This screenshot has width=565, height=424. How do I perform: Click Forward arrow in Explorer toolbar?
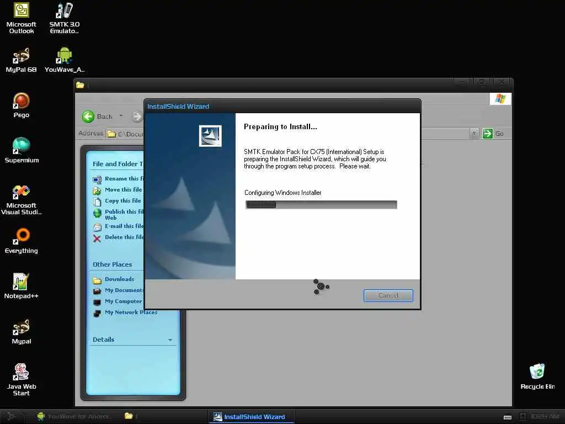[137, 116]
